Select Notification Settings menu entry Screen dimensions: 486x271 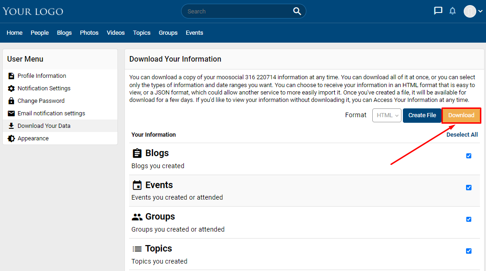pos(60,88)
